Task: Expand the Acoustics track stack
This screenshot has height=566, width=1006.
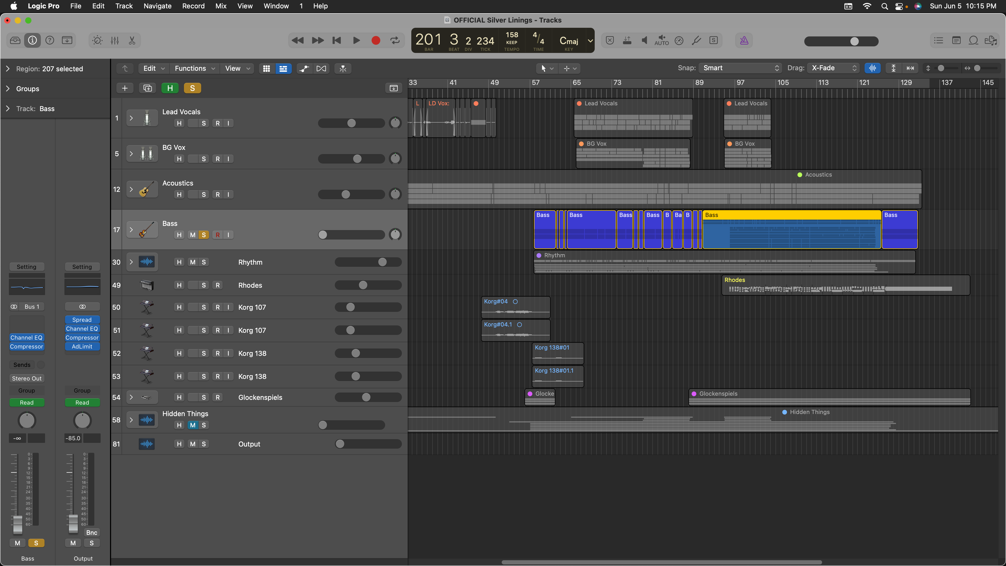Action: tap(131, 189)
